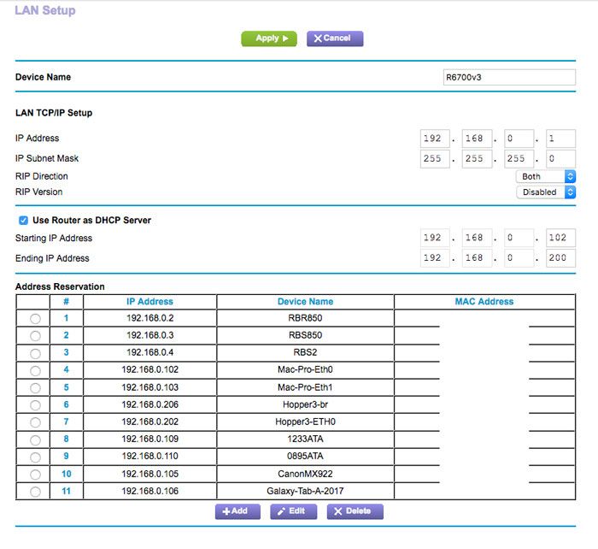Select radio button for RBR850 reservation
This screenshot has height=549, width=598.
[35, 318]
